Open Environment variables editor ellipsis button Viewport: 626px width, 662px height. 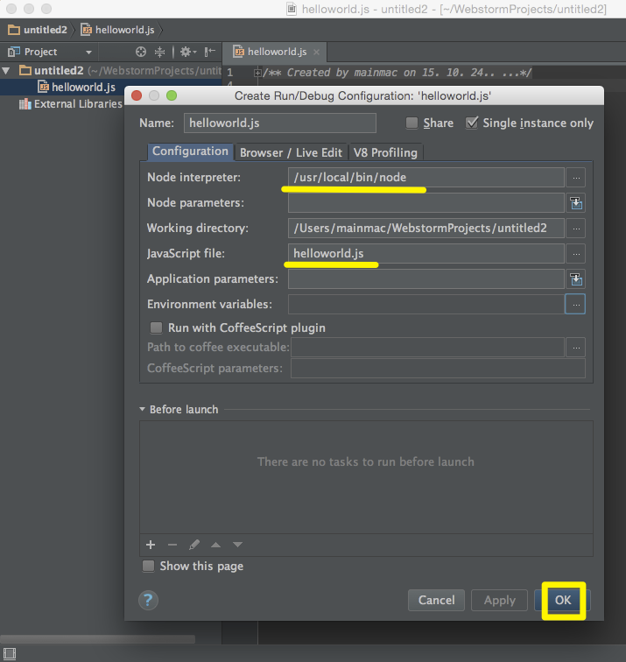pos(575,305)
